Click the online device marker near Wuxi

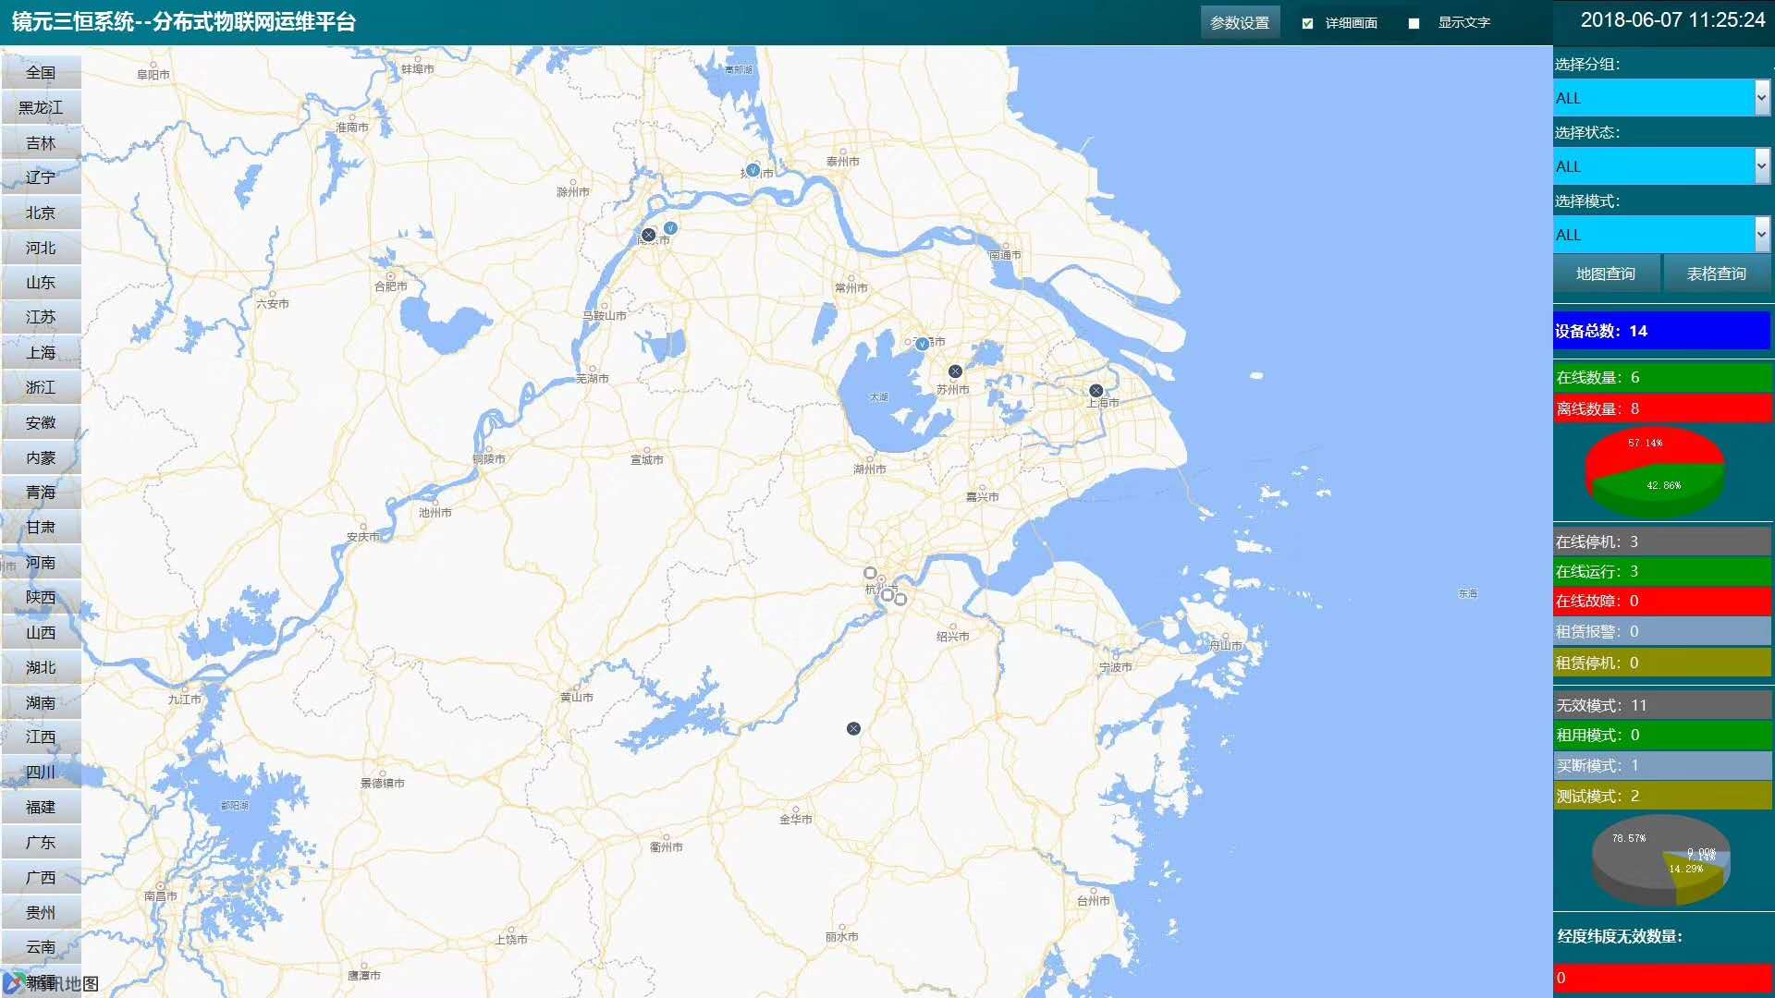(x=922, y=344)
